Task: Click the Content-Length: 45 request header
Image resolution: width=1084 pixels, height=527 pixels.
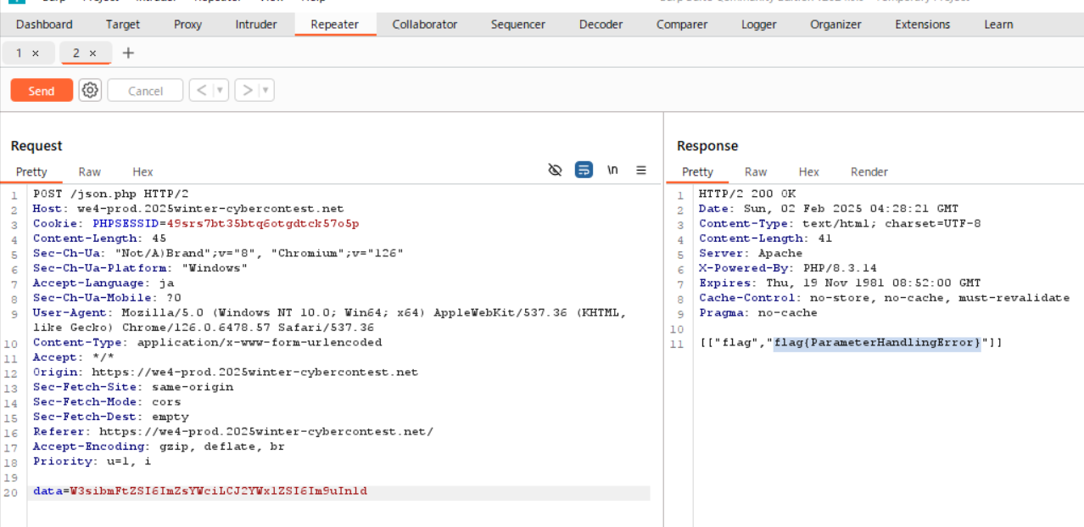Action: coord(99,238)
